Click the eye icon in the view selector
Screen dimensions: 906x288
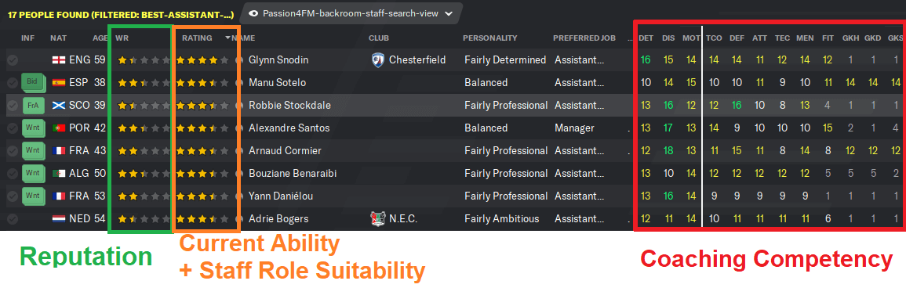tap(253, 13)
